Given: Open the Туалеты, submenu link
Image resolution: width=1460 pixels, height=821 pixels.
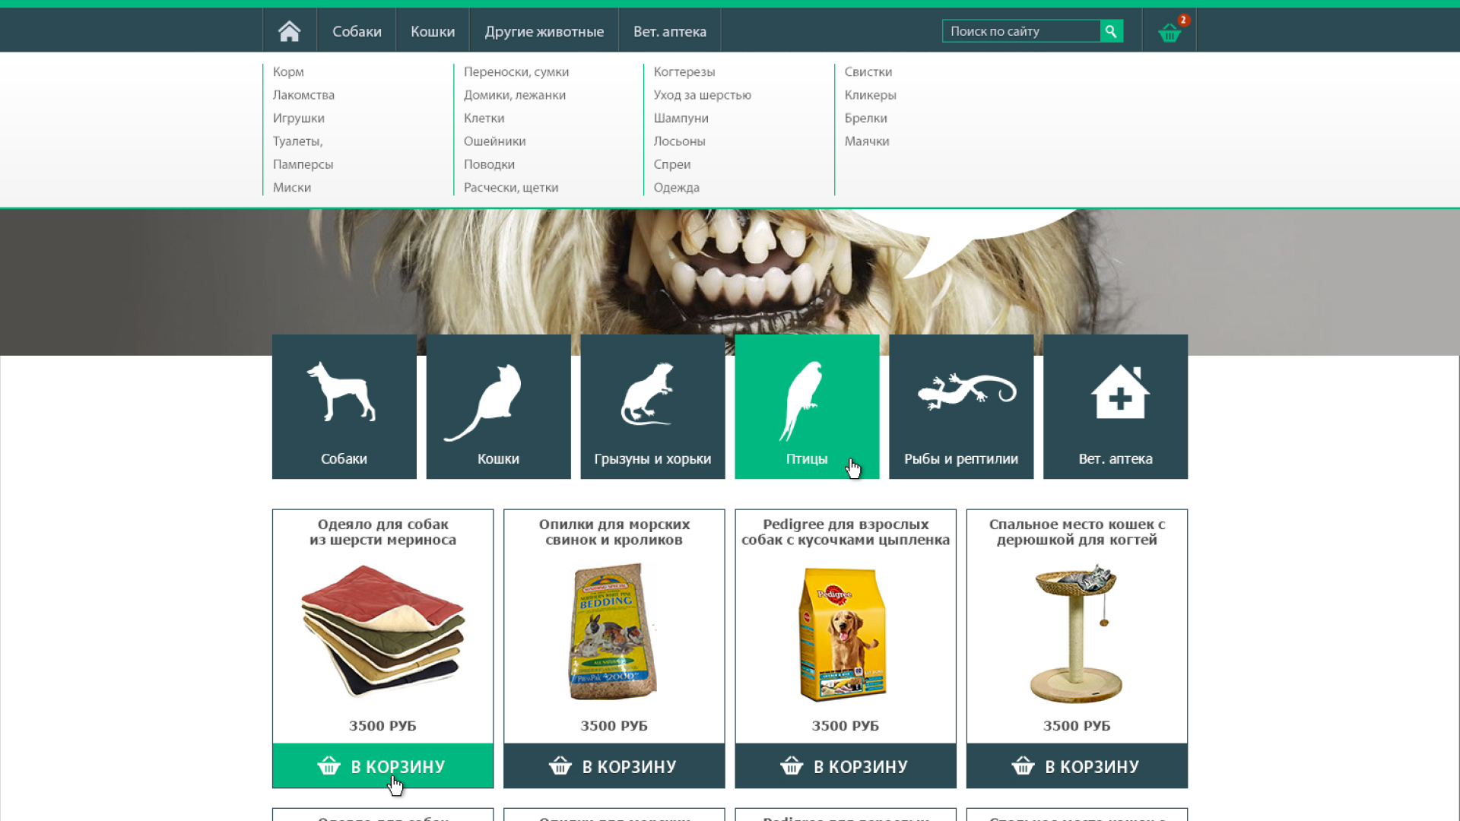Looking at the screenshot, I should pyautogui.click(x=298, y=141).
